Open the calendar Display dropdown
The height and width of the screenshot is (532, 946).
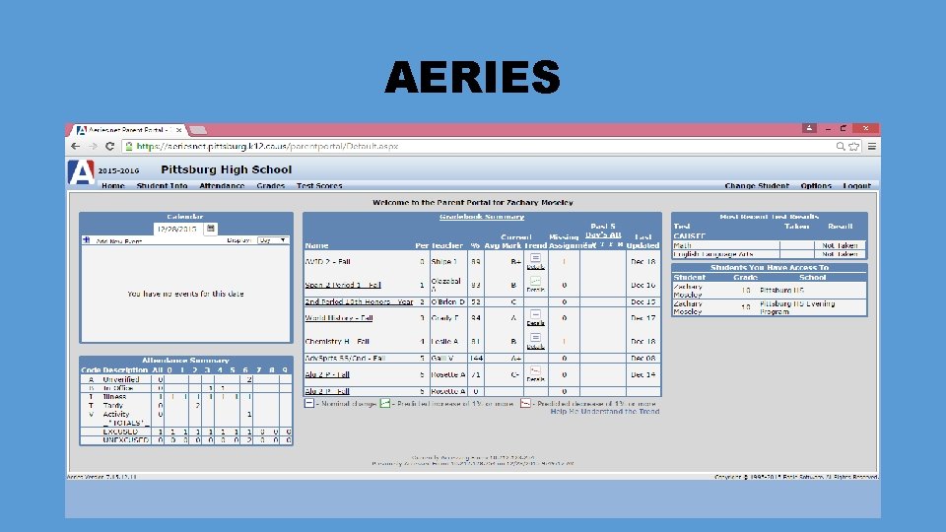tap(273, 240)
